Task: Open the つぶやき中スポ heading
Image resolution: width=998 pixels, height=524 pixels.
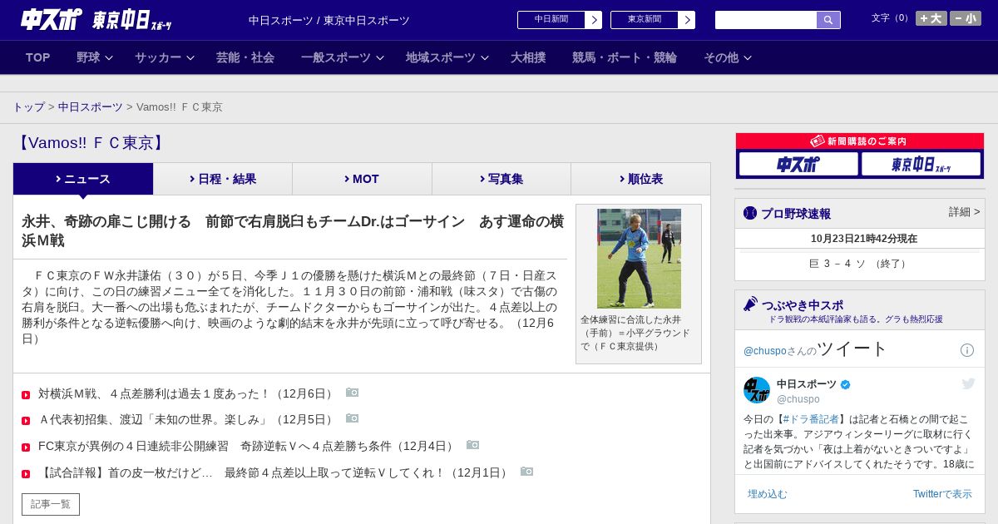Action: [x=803, y=305]
